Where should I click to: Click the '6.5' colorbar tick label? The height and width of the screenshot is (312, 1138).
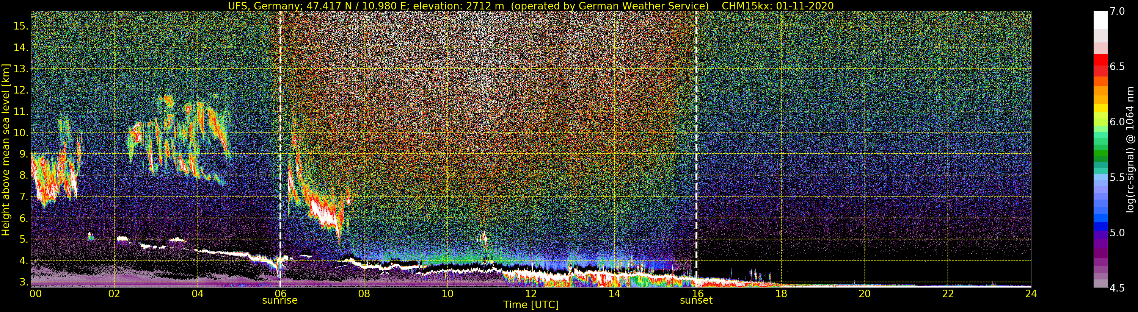point(1117,67)
